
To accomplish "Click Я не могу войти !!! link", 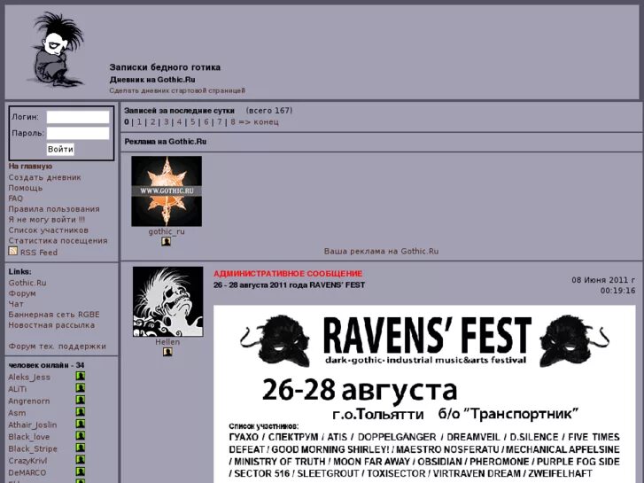I will pyautogui.click(x=47, y=220).
